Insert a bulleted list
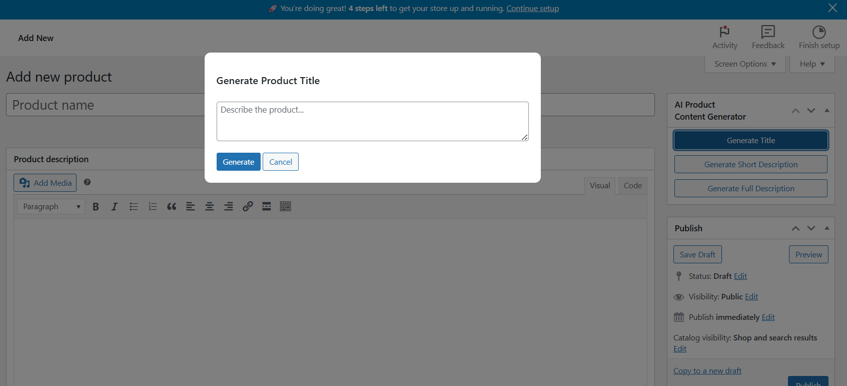Screen dimensions: 847x386 pyautogui.click(x=134, y=207)
